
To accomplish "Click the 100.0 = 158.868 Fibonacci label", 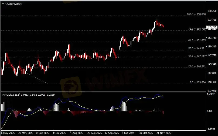I will pyautogui.click(x=196, y=14).
